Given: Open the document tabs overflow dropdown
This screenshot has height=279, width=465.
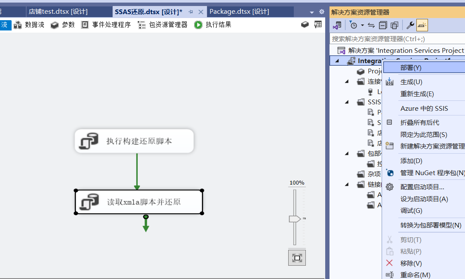Looking at the screenshot, I should click(x=312, y=12).
